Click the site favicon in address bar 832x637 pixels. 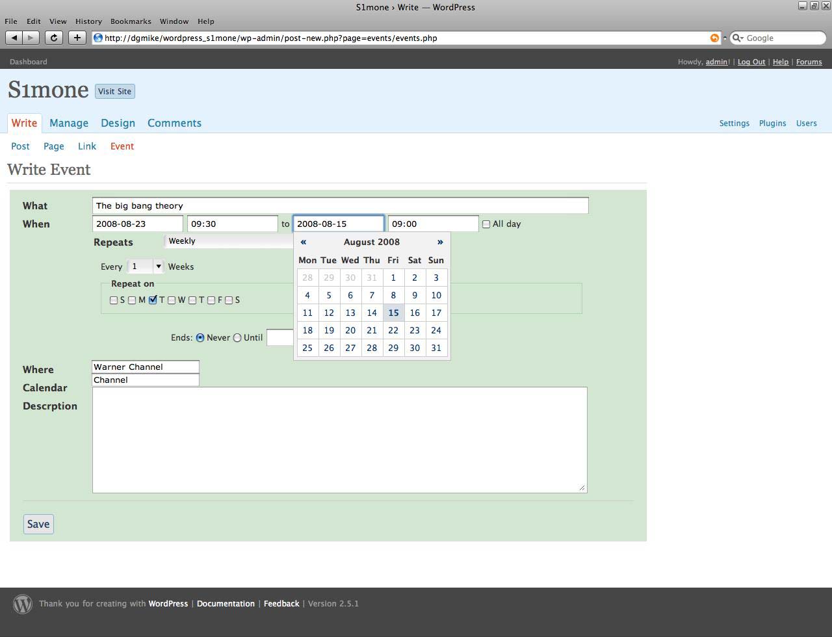[x=98, y=38]
